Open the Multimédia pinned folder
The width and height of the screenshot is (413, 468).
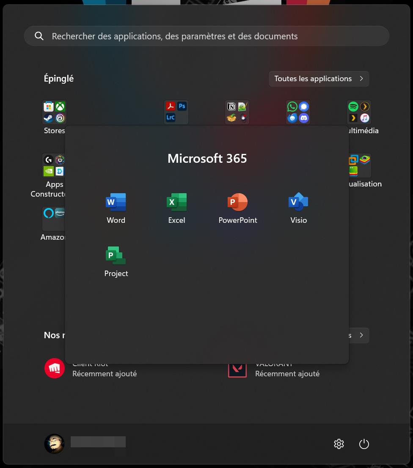pyautogui.click(x=359, y=112)
